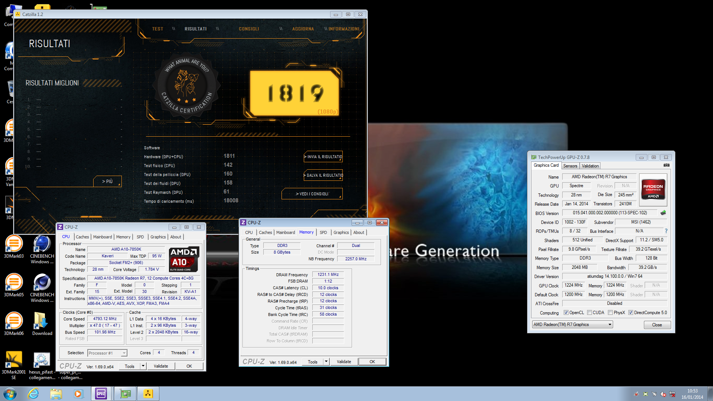Viewport: 713px width, 401px height.
Task: Toggle the CUDA checkbox in GPU-Z
Action: [589, 313]
